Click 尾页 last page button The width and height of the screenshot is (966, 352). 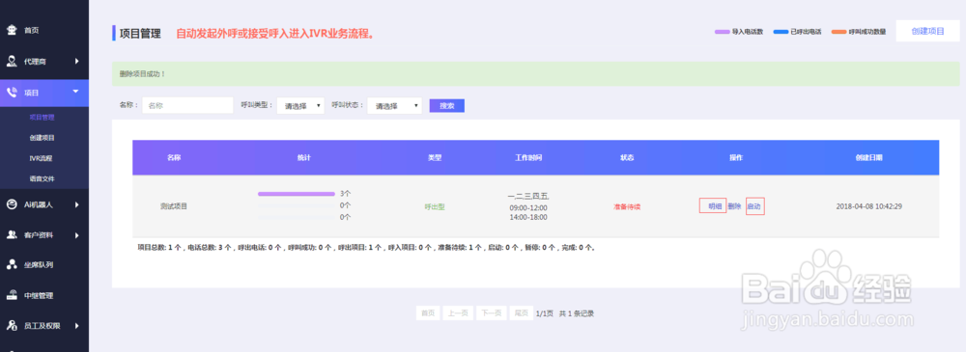pos(522,312)
